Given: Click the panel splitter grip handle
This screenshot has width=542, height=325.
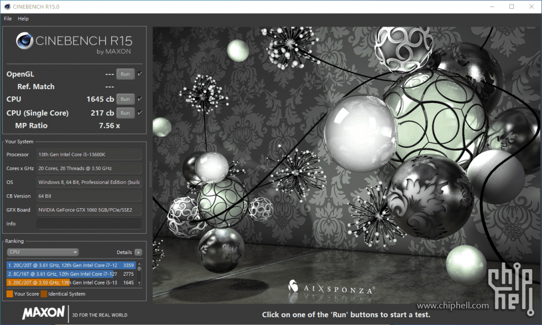Looking at the screenshot, I should [x=150, y=174].
